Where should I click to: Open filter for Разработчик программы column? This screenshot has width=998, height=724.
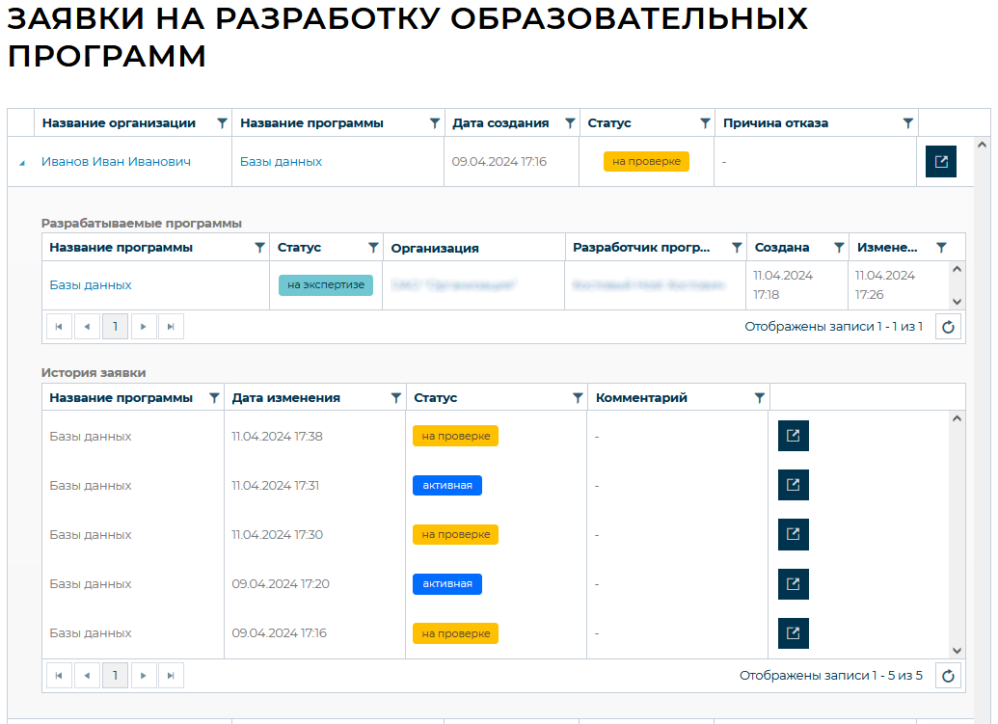click(737, 248)
